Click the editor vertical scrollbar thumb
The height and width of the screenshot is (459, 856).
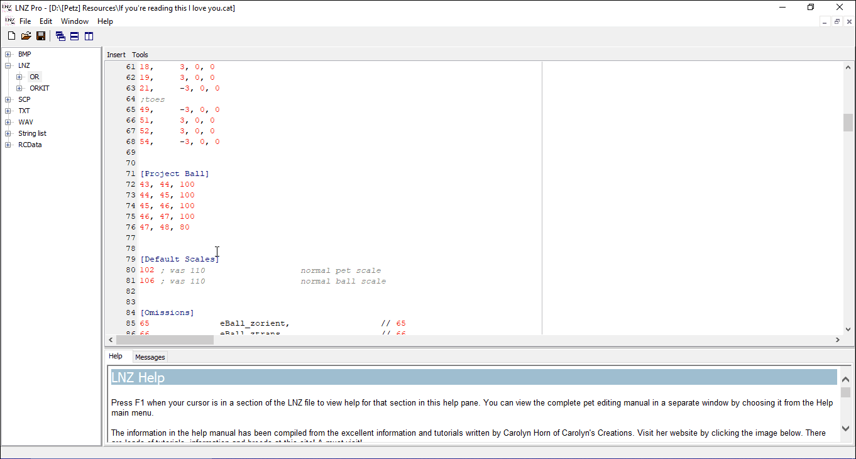(848, 123)
